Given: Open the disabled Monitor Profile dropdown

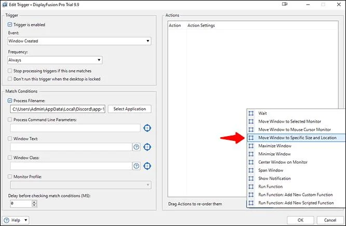Looking at the screenshot, I should [x=81, y=185].
